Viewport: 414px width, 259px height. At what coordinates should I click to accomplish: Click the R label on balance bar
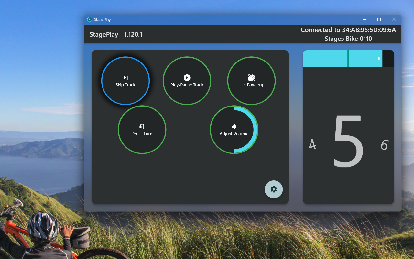379,59
